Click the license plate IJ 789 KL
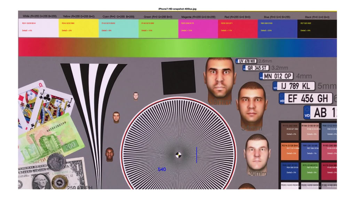355x210 pixels. [x=294, y=86]
